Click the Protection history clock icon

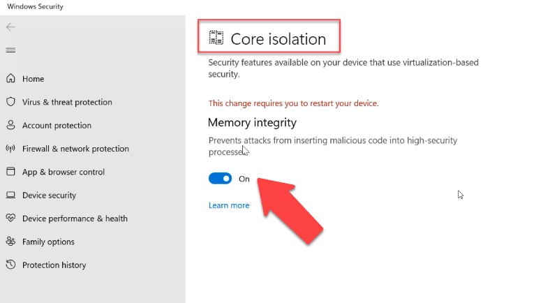(x=11, y=265)
